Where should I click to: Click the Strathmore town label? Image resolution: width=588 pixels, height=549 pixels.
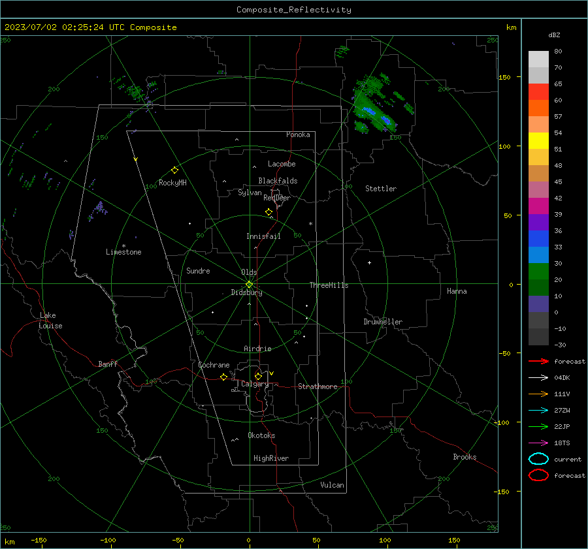318,386
